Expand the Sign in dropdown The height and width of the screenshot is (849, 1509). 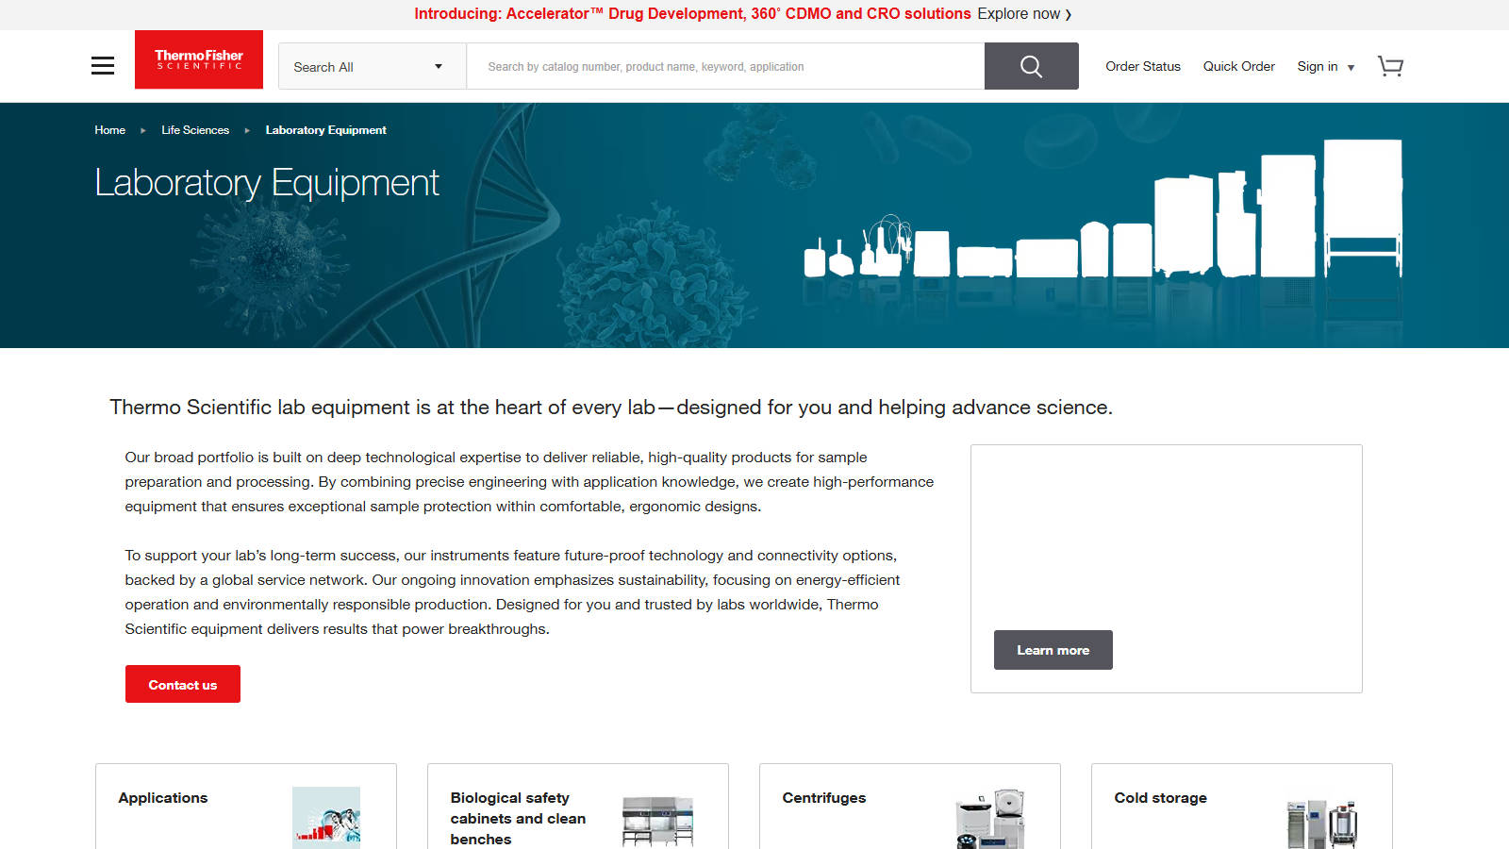click(1325, 66)
